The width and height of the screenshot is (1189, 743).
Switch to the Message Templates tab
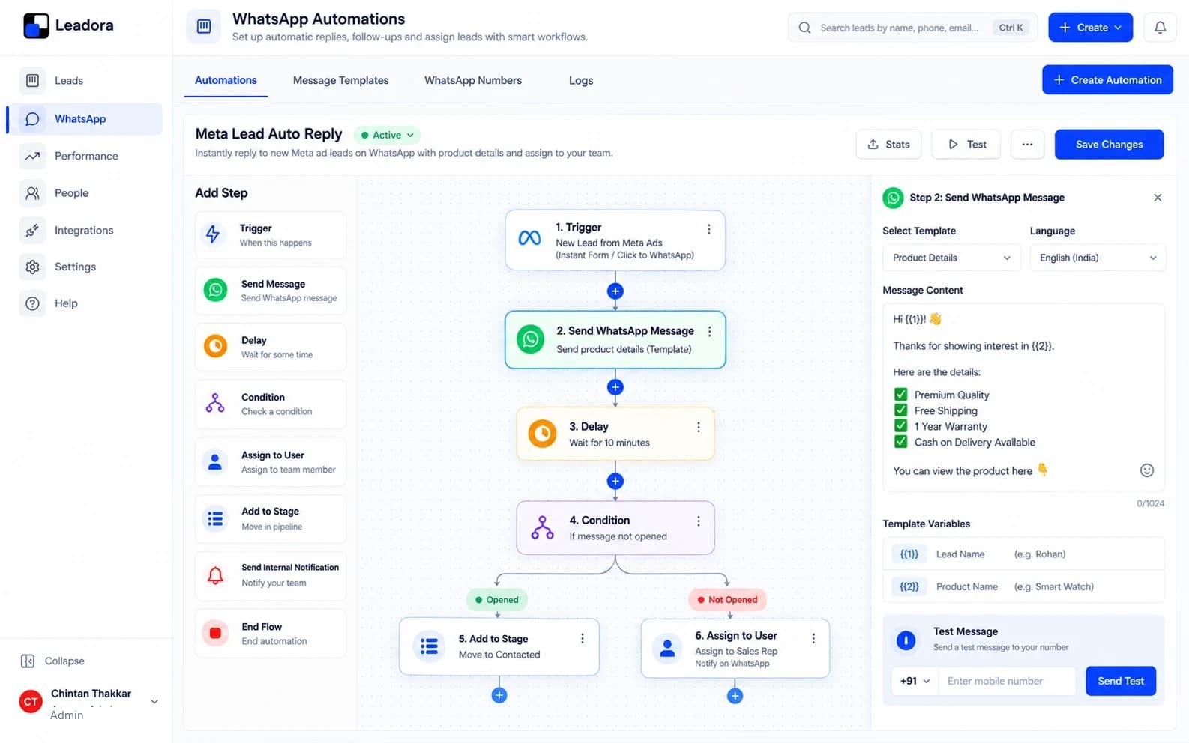[340, 80]
